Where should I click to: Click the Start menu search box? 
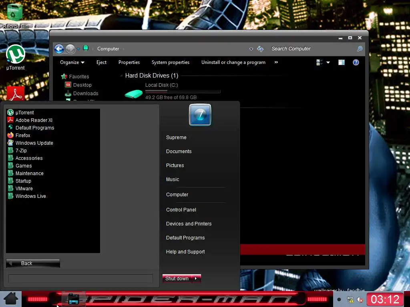[x=80, y=279]
